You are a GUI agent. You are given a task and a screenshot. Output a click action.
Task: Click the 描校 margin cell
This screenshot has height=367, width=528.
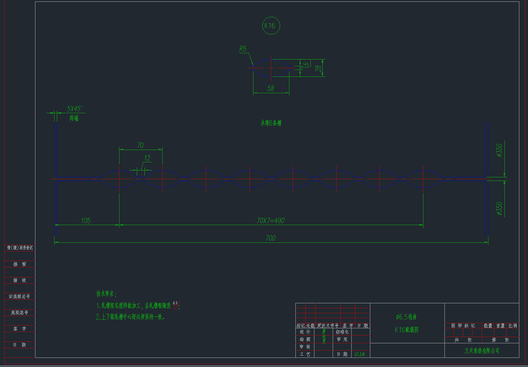click(x=20, y=281)
